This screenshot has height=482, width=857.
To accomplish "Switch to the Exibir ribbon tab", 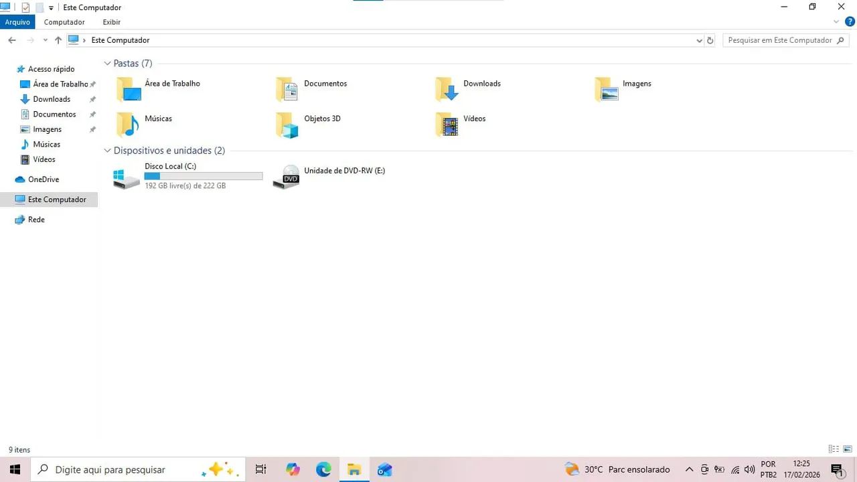I will click(x=111, y=21).
